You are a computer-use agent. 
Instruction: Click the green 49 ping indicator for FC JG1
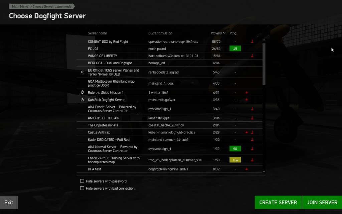(235, 49)
